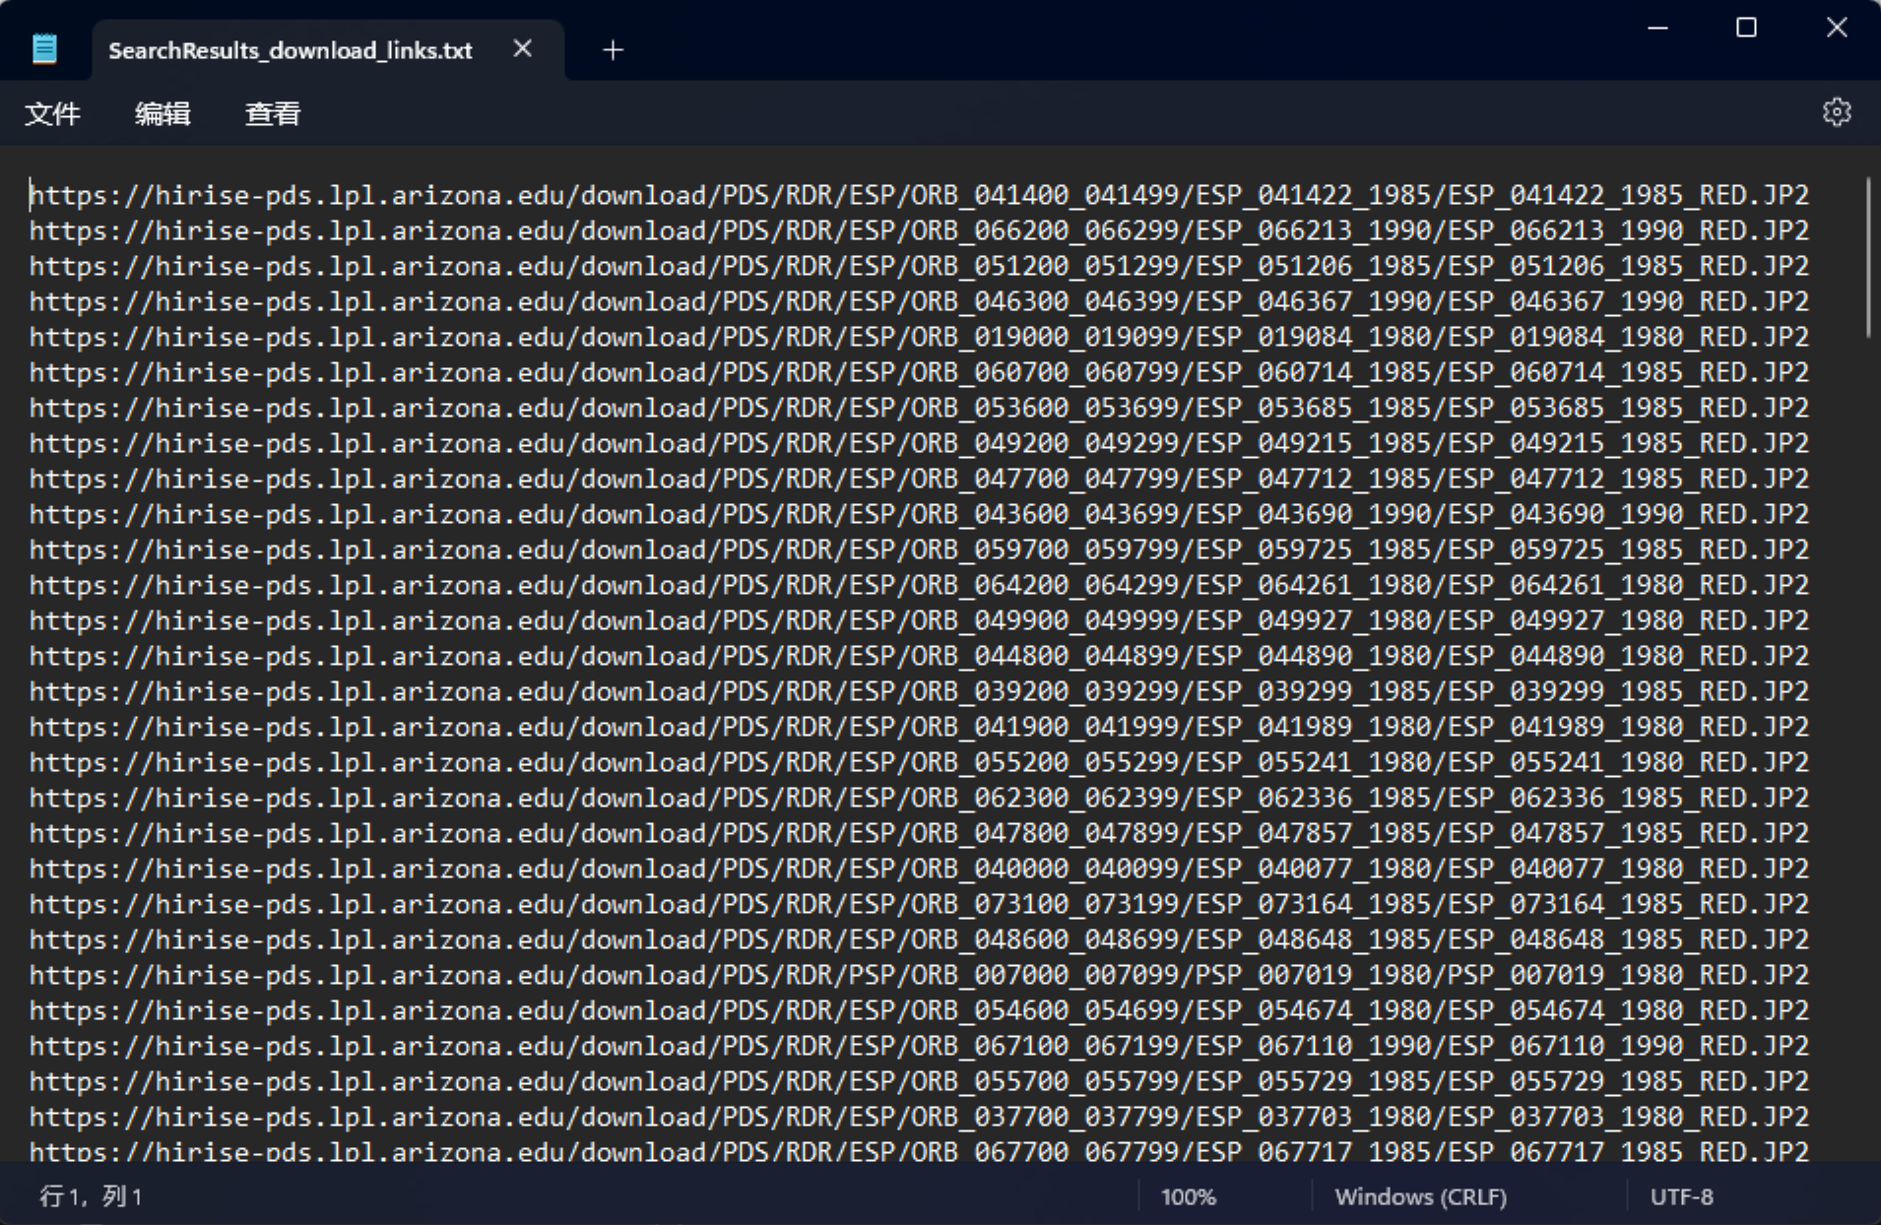Click the line containing ESP_073164_1985_RED.JP2
Viewport: 1881px width, 1225px height.
(919, 904)
